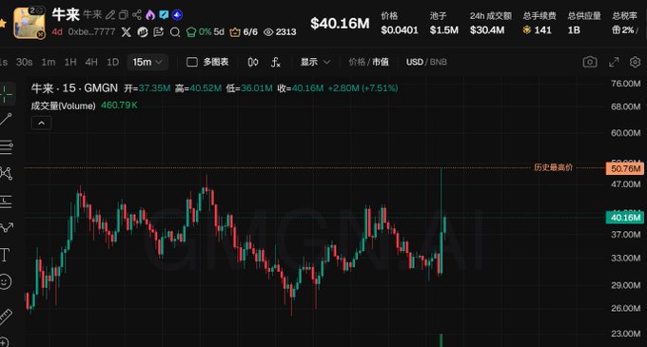
Task: Copy token name with copy icon
Action: coord(124,15)
